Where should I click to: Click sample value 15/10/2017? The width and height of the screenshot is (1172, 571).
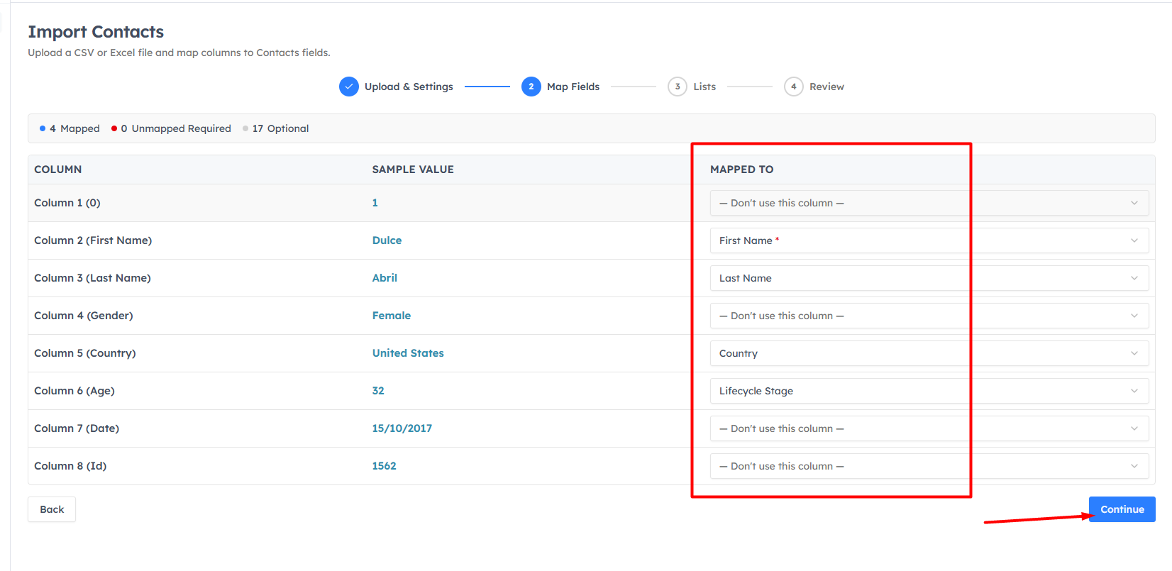click(402, 428)
